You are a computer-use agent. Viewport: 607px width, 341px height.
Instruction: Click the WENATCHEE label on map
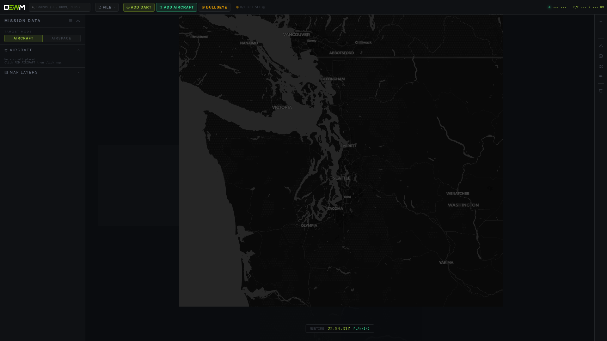point(458,194)
